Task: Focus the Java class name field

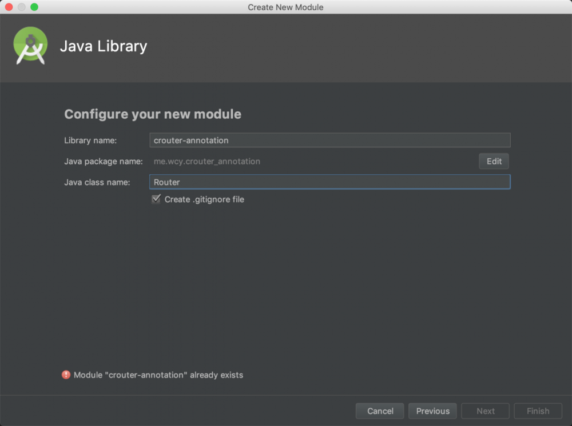Action: pyautogui.click(x=329, y=182)
